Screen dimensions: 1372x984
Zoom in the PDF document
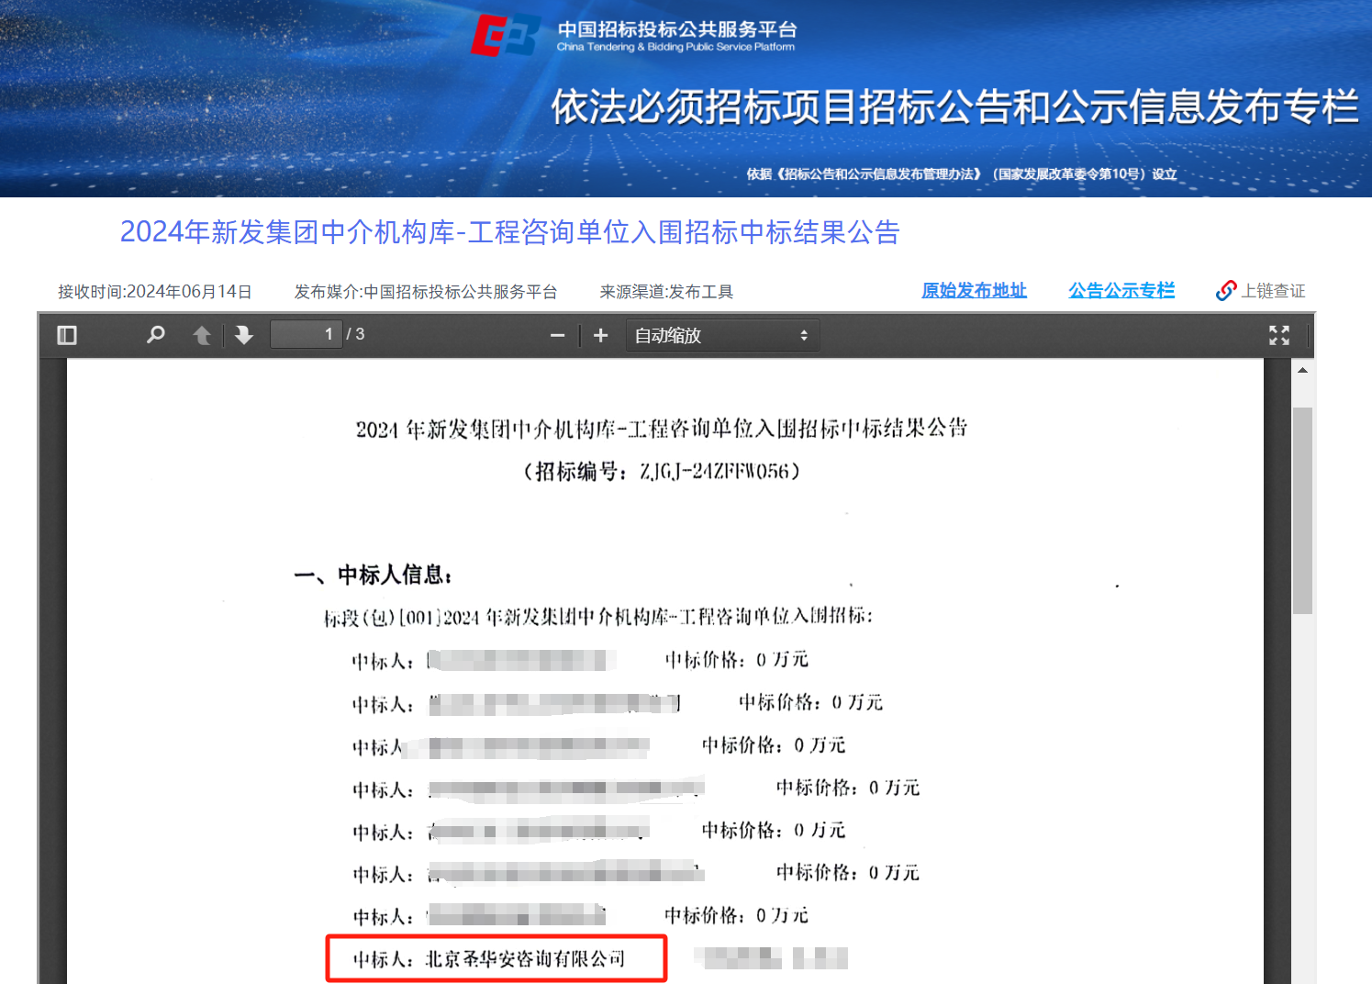coord(600,335)
